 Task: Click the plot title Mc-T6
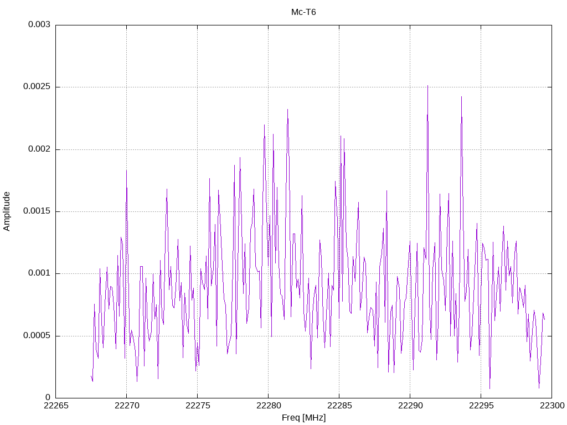(x=303, y=12)
